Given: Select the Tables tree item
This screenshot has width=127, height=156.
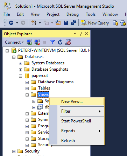Looking at the screenshot, I should coord(44,88).
